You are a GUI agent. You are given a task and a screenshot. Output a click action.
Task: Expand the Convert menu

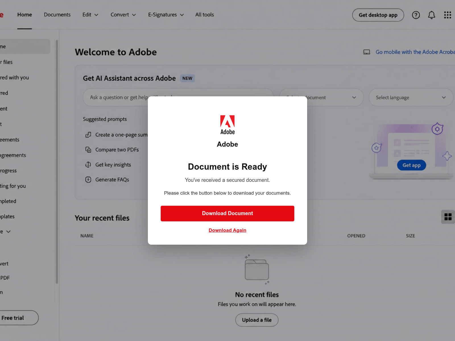(x=123, y=15)
